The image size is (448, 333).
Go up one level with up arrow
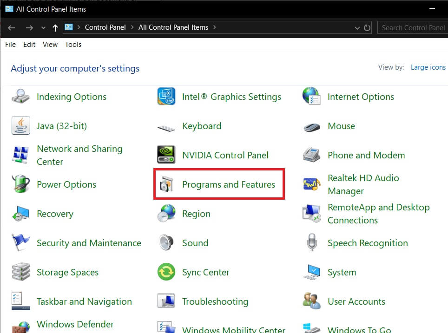pos(55,28)
